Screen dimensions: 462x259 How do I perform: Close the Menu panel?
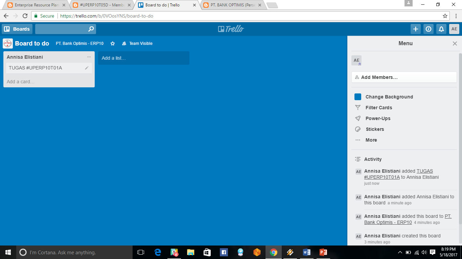coord(455,44)
